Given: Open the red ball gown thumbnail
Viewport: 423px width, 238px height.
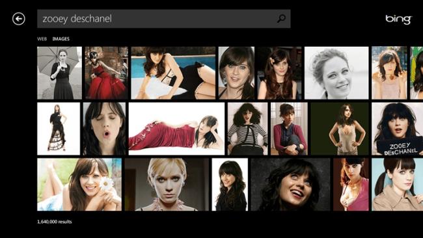Looking at the screenshot, I should [106, 73].
